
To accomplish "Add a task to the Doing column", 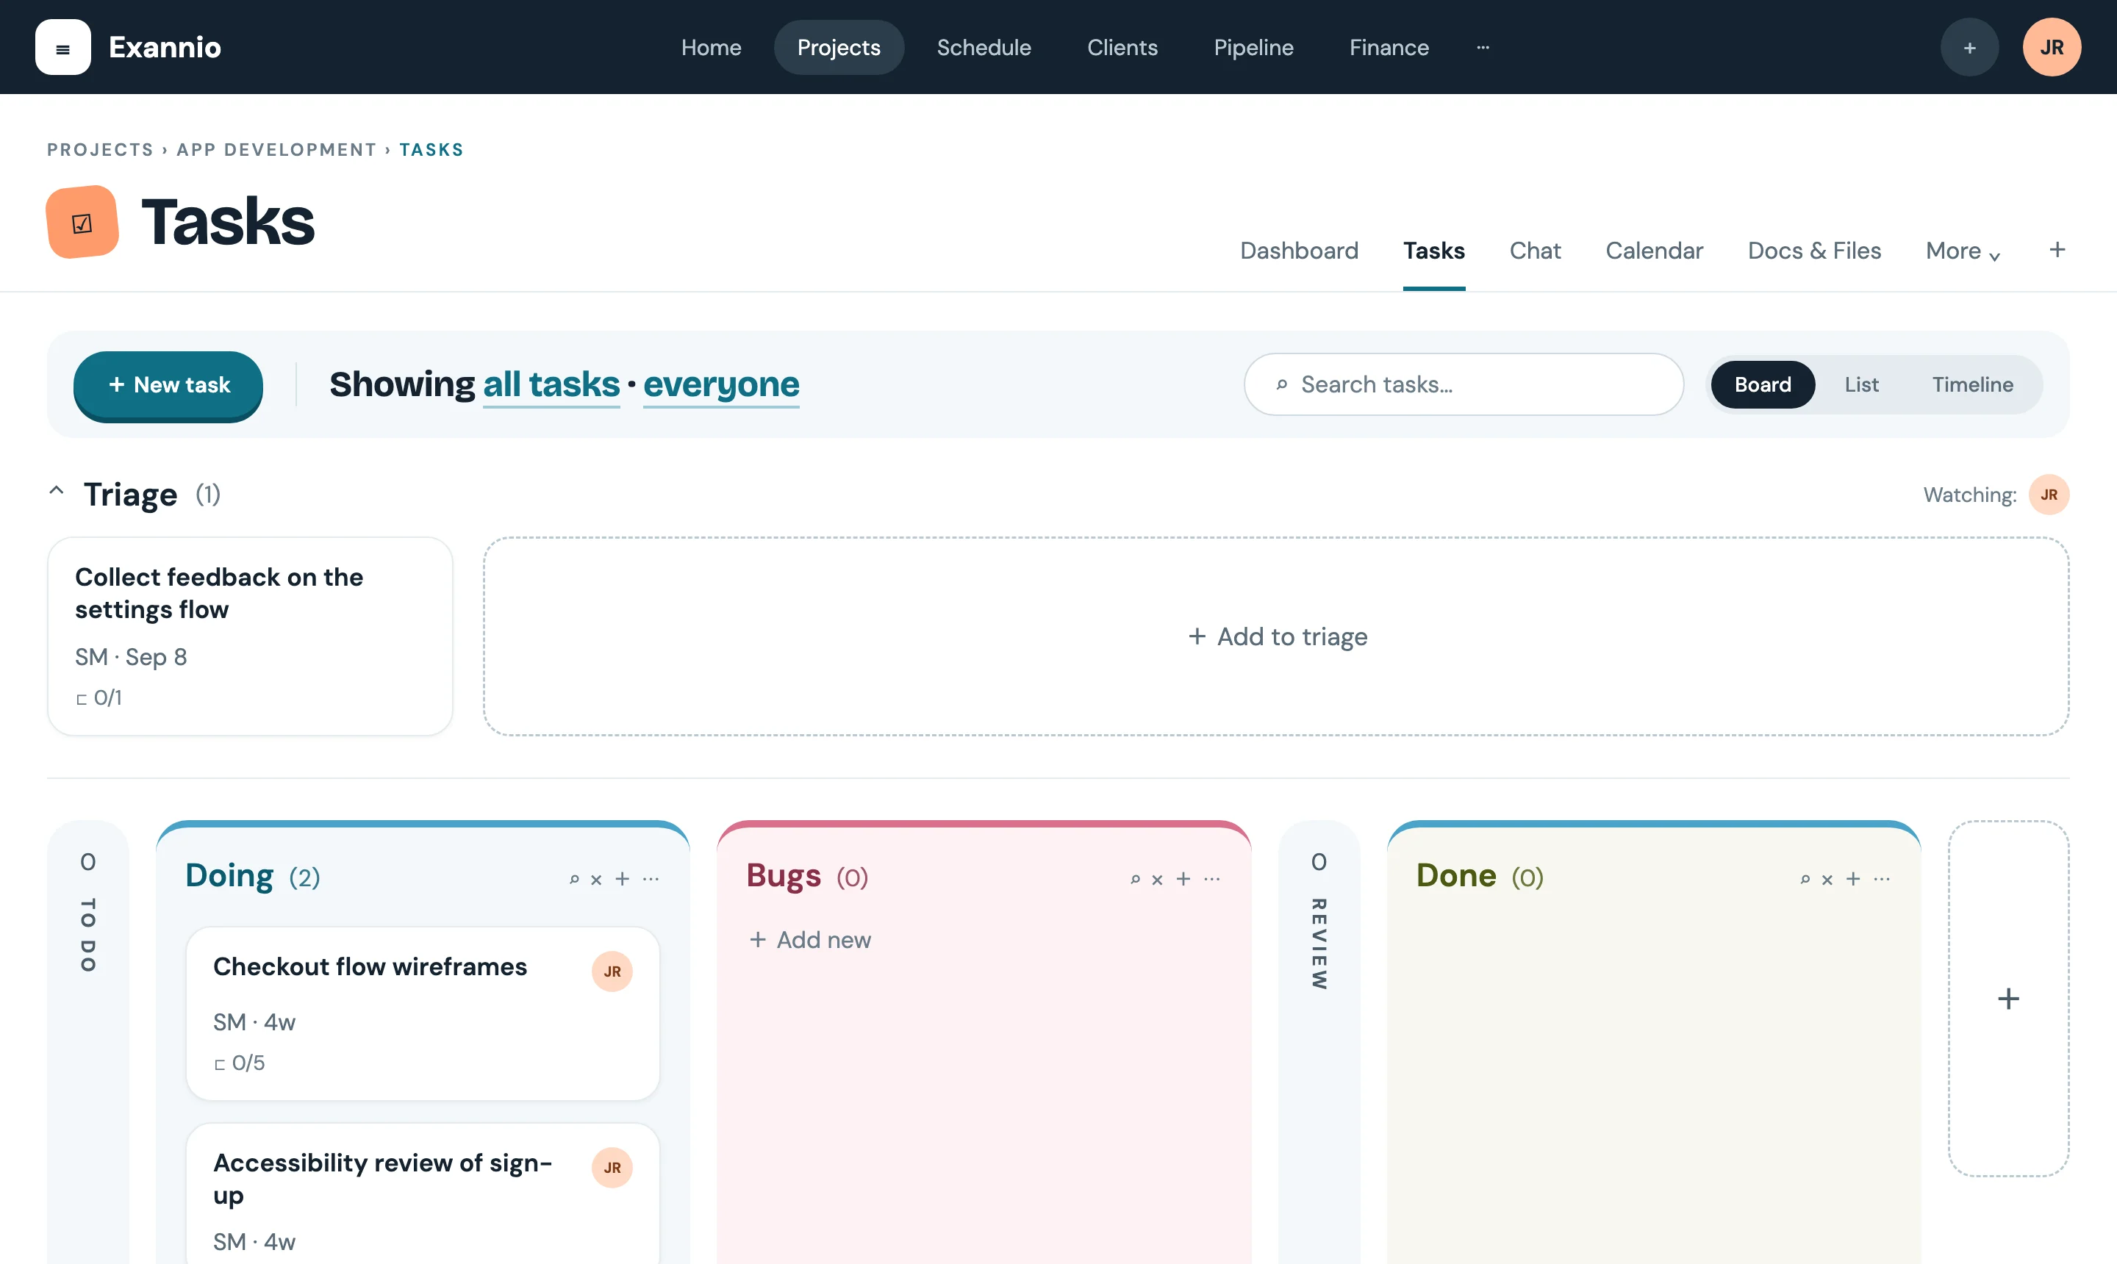I will click(x=623, y=878).
